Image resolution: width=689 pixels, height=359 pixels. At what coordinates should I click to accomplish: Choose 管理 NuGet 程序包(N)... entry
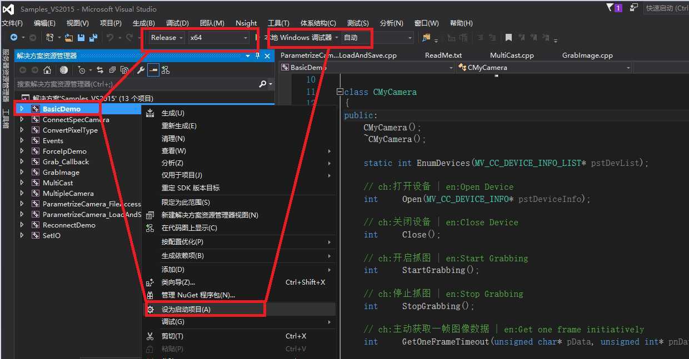click(239, 295)
